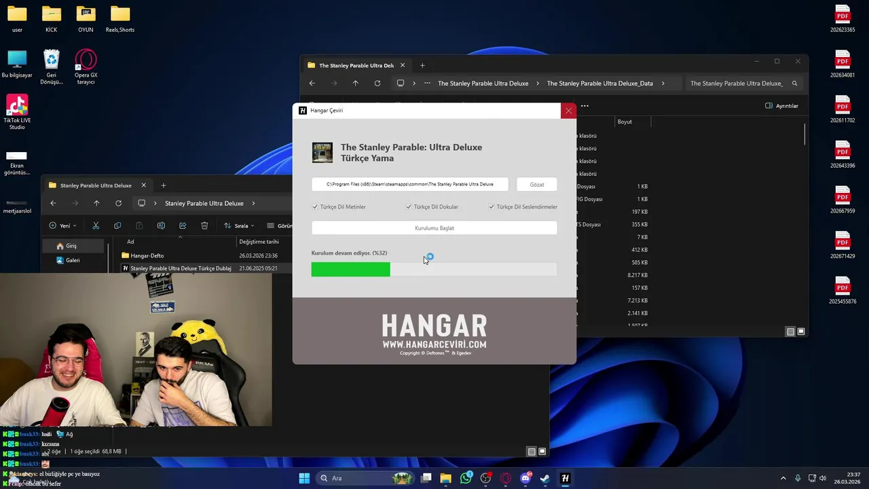Toggle the Türkçe Dil Metinler checkbox
869x489 pixels.
tap(315, 206)
